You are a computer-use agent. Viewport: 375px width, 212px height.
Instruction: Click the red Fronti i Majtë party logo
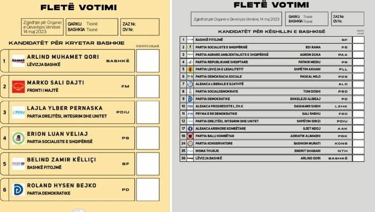pos(18,86)
